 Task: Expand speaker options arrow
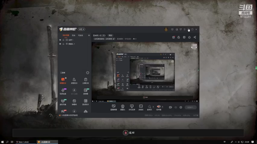[163, 107]
